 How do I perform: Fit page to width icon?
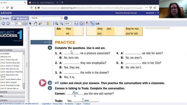(76, 24)
